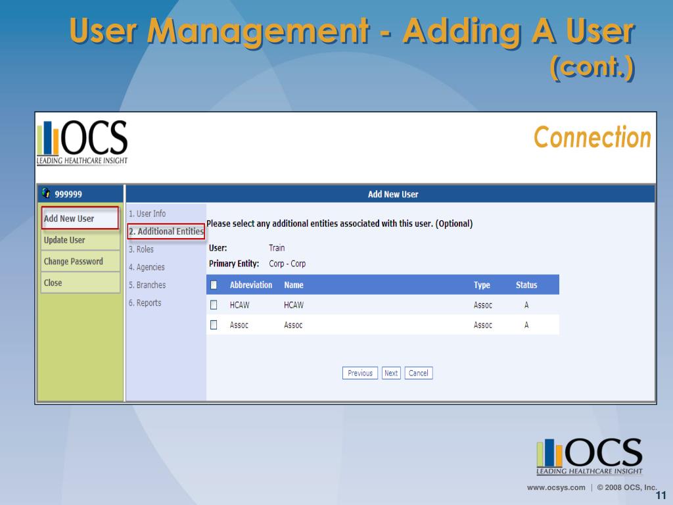Viewport: 673px width, 505px height.
Task: Select Update User in sidebar
Action: click(80, 240)
